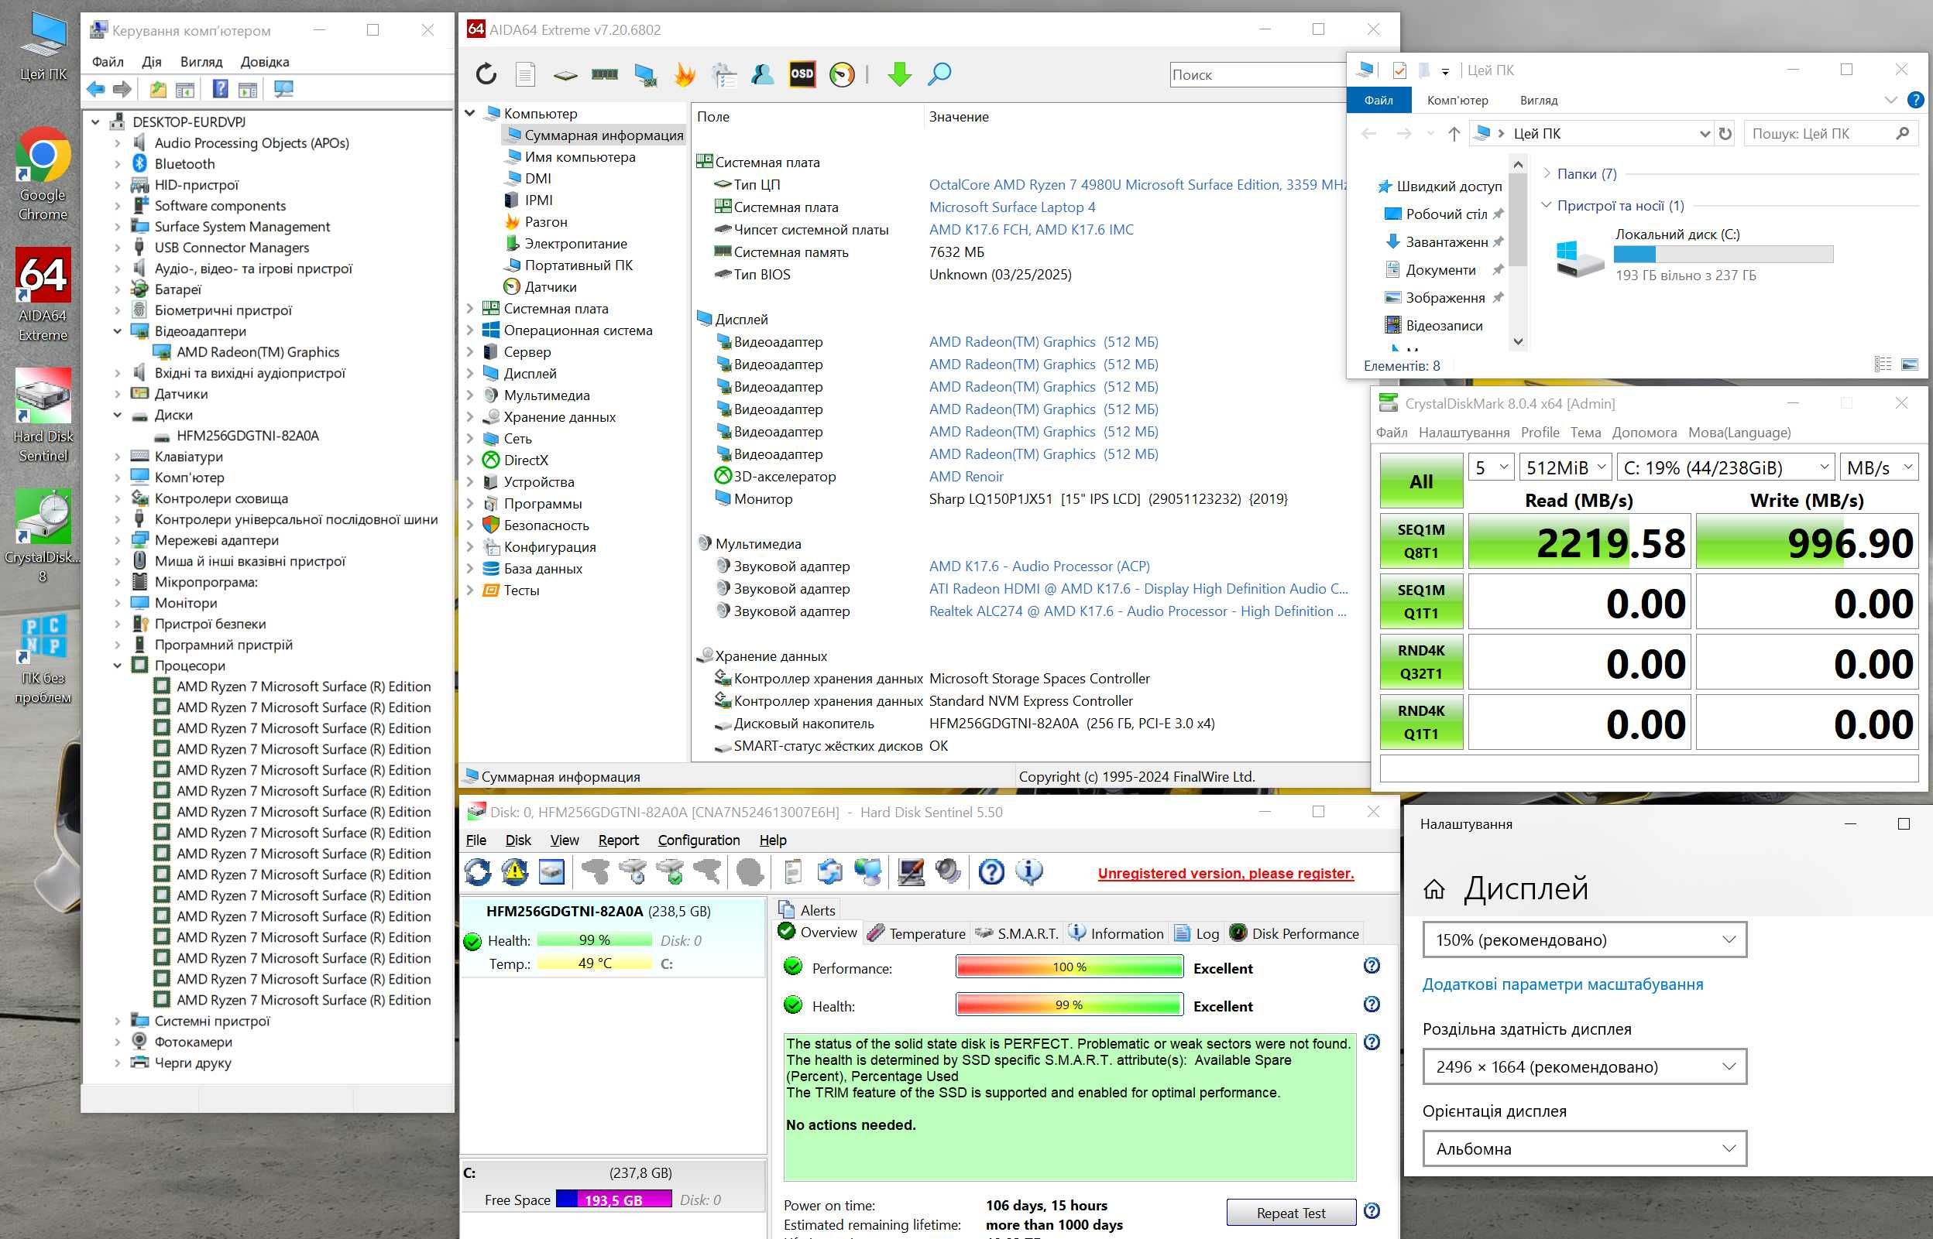Select Датчики in AIDA64 tree
This screenshot has height=1239, width=1933.
[x=550, y=286]
